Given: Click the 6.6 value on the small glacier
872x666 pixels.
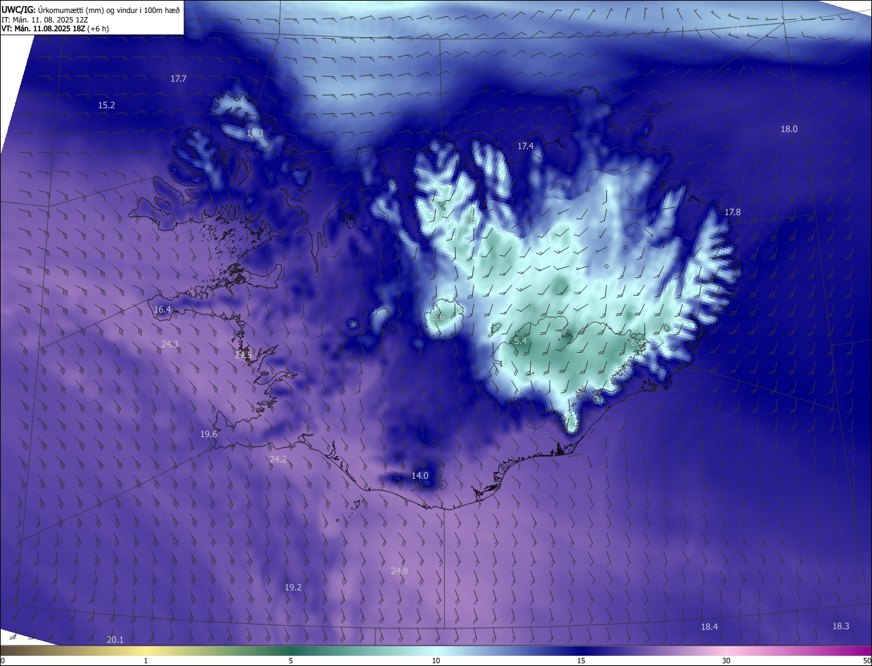Looking at the screenshot, I should click(437, 317).
